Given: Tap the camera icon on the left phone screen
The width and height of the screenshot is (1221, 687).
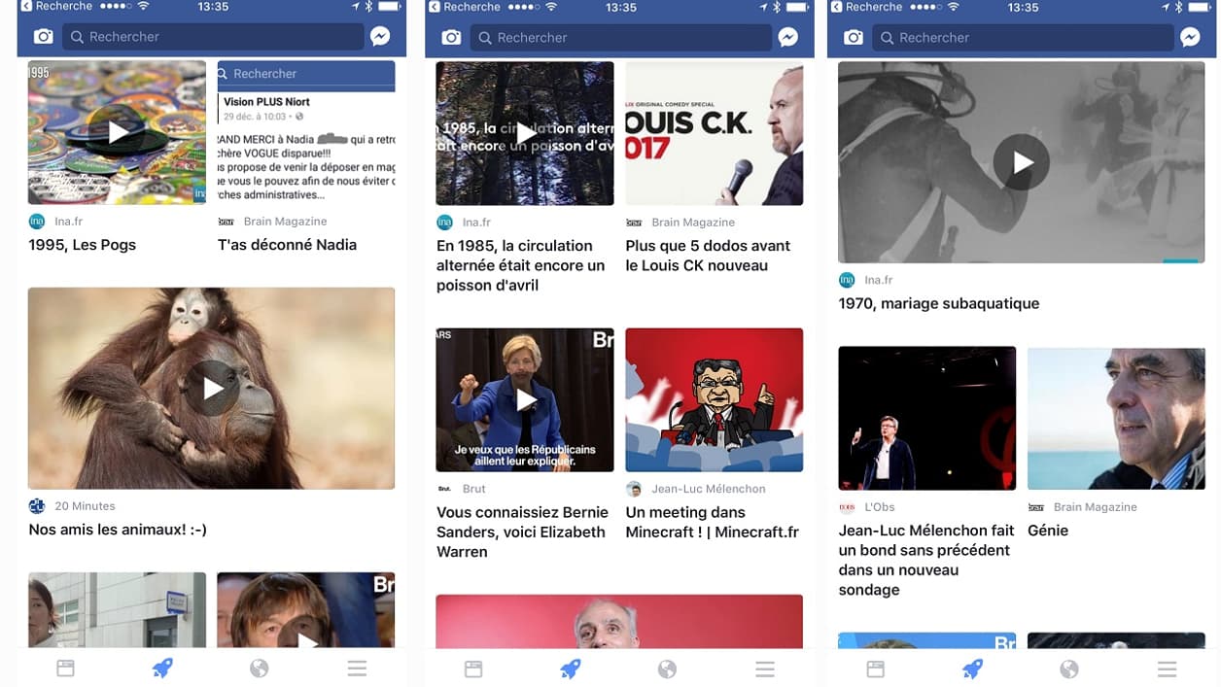Looking at the screenshot, I should (43, 37).
